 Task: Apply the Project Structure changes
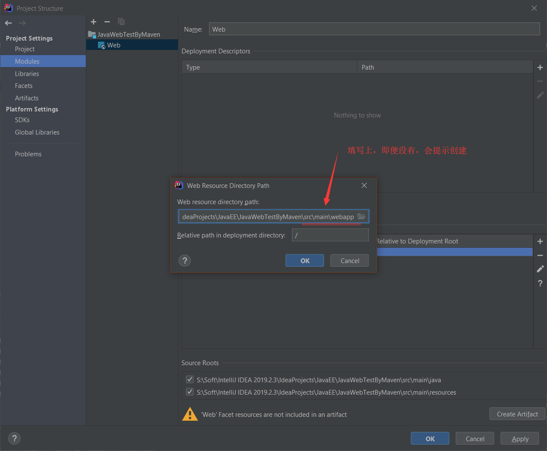520,439
